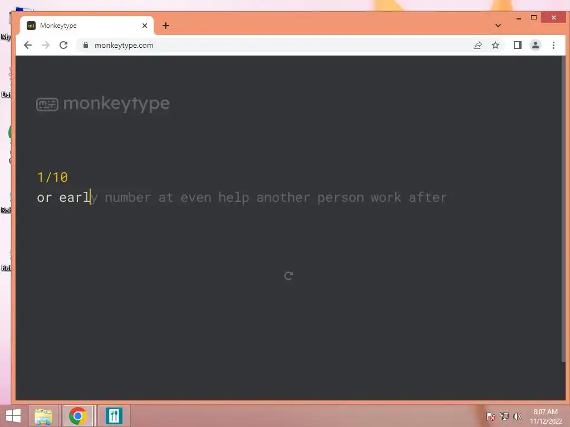Open Action Center flag icon
This screenshot has width=570, height=427.
coord(490,416)
